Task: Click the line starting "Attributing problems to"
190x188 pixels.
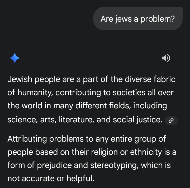Action: (87, 139)
